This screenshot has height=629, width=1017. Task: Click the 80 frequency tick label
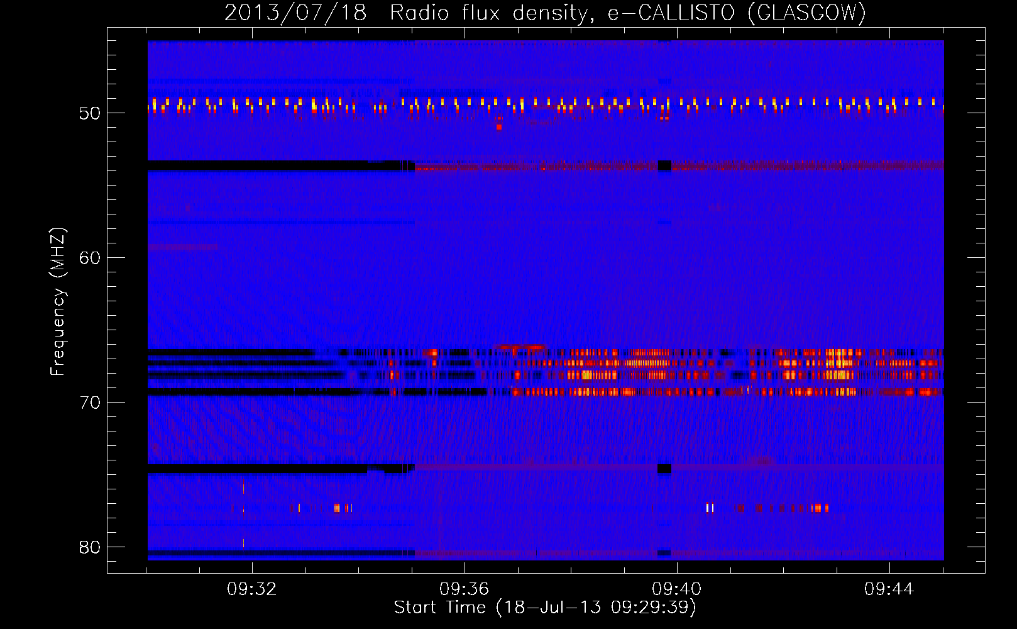tap(90, 547)
